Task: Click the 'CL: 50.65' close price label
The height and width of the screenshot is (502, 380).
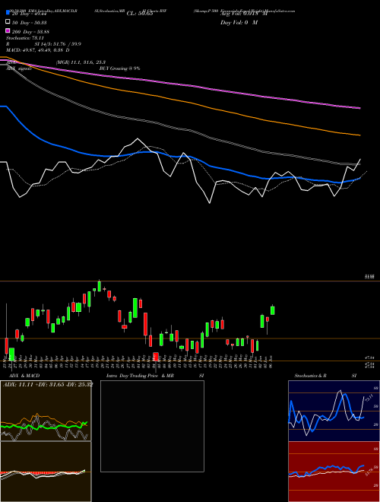Action: tap(140, 14)
